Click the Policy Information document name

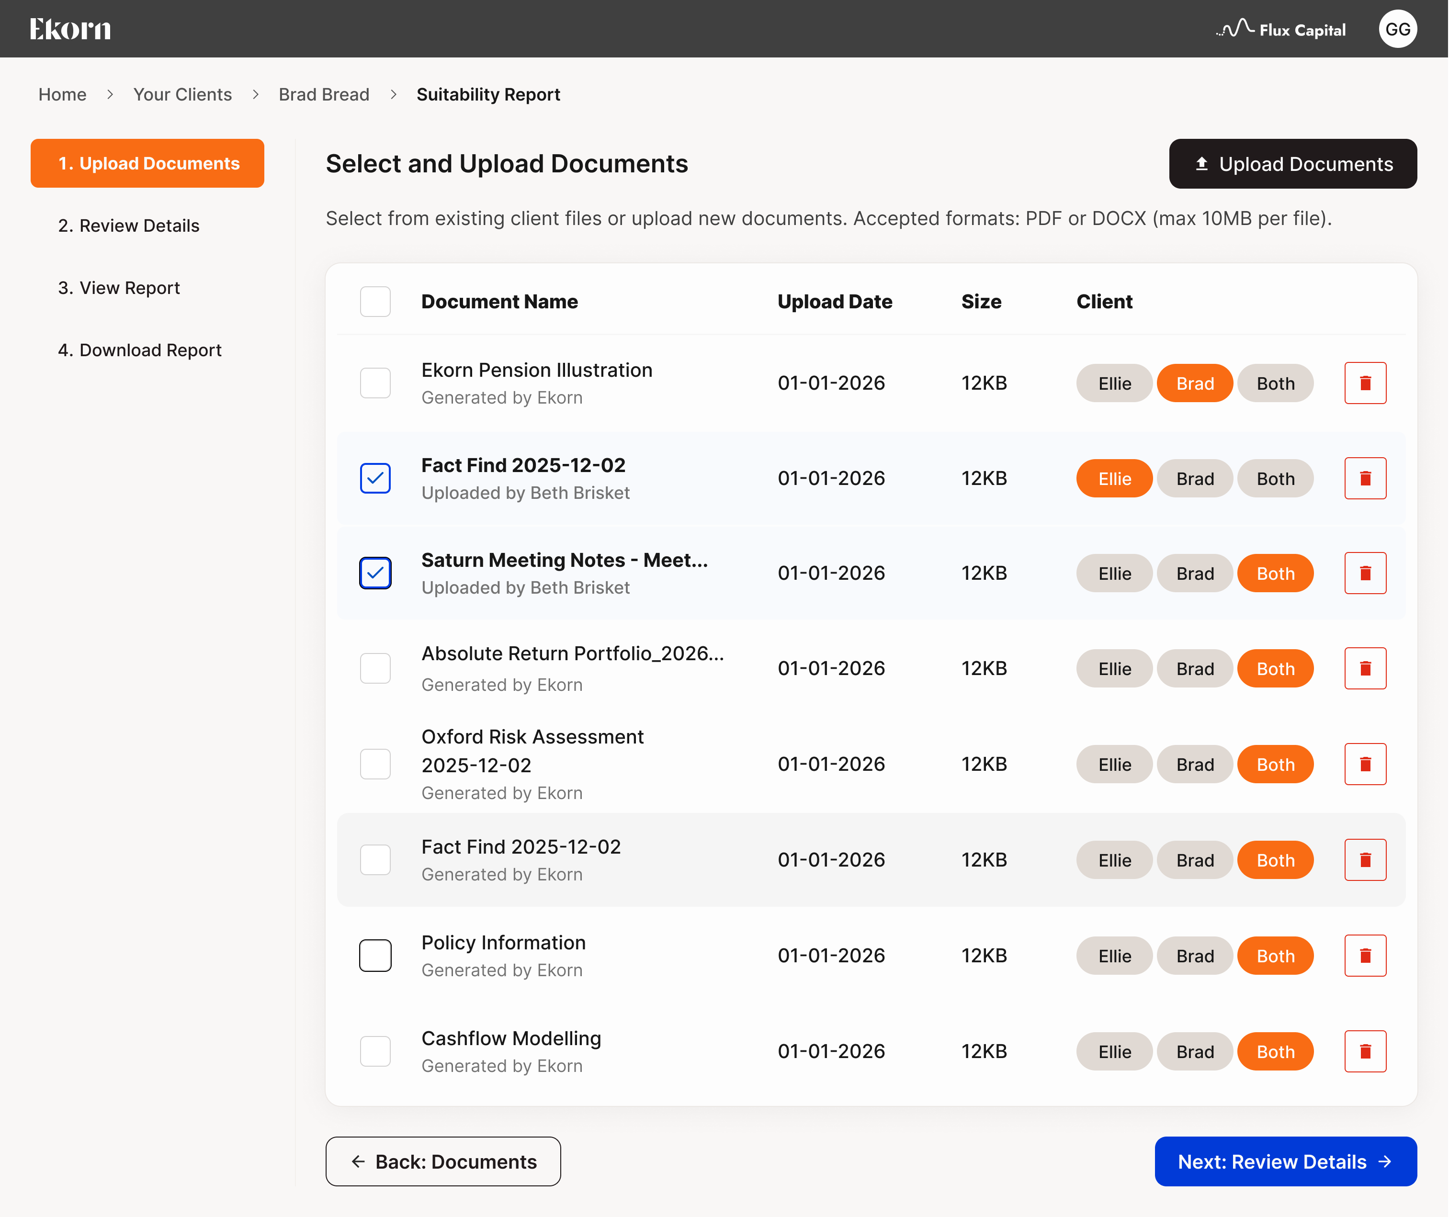click(x=503, y=943)
